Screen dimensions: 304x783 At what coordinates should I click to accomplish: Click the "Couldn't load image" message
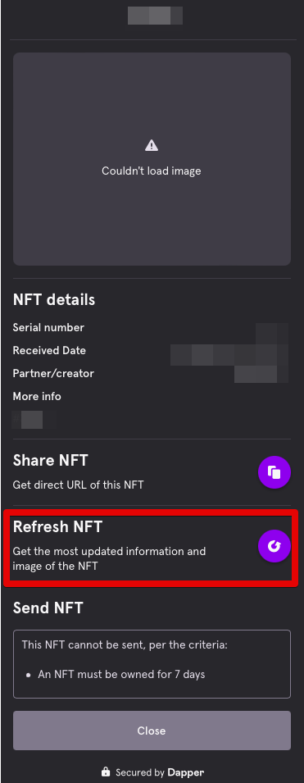[152, 171]
